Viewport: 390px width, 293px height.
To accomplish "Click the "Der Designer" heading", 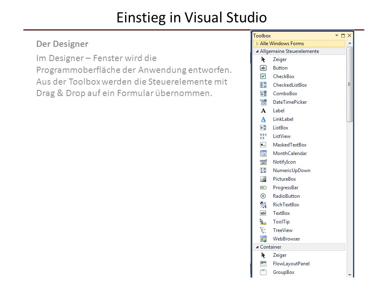I will pyautogui.click(x=62, y=44).
